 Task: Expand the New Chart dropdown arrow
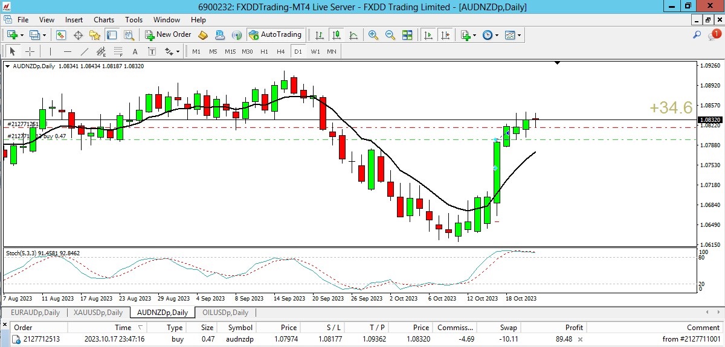21,35
